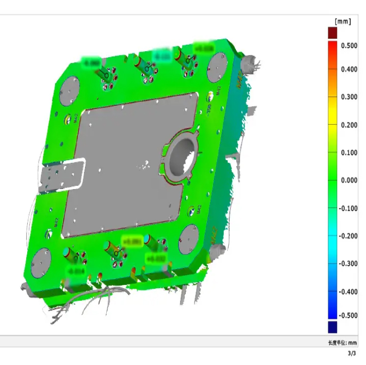Select the bottom-right lower deviation label
This screenshot has width=366, height=365.
[x=156, y=258]
